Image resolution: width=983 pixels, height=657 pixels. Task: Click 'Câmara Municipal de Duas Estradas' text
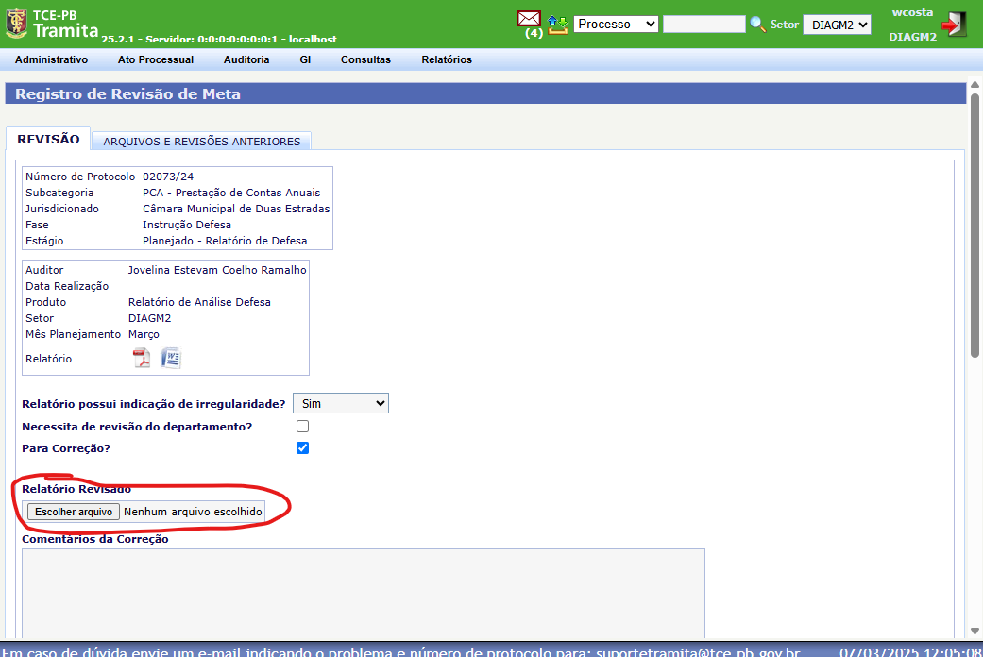pyautogui.click(x=236, y=209)
